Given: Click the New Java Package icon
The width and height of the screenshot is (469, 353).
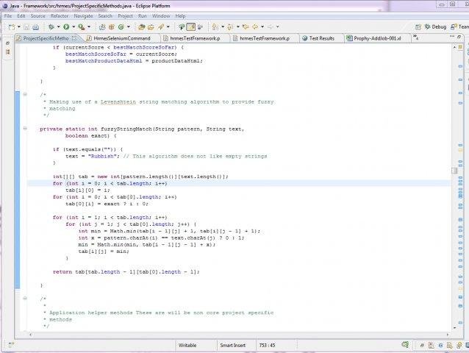Looking at the screenshot, I should 112,27.
